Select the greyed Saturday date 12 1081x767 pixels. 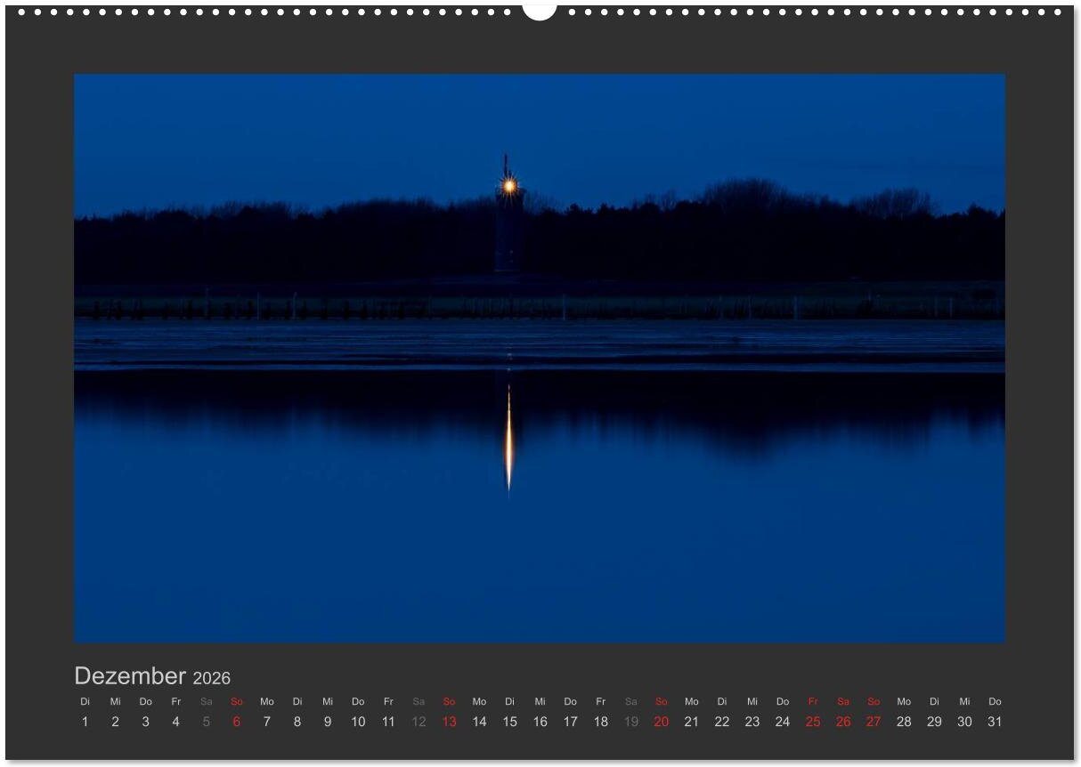(419, 722)
